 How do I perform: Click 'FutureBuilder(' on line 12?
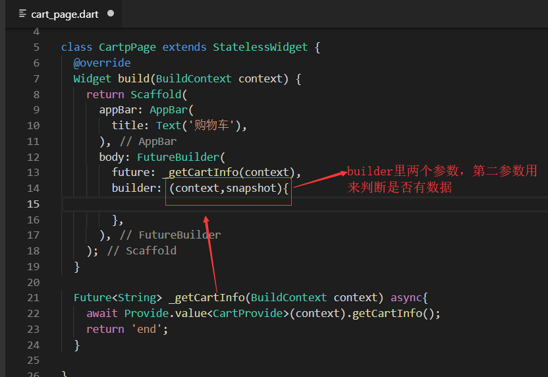(181, 157)
